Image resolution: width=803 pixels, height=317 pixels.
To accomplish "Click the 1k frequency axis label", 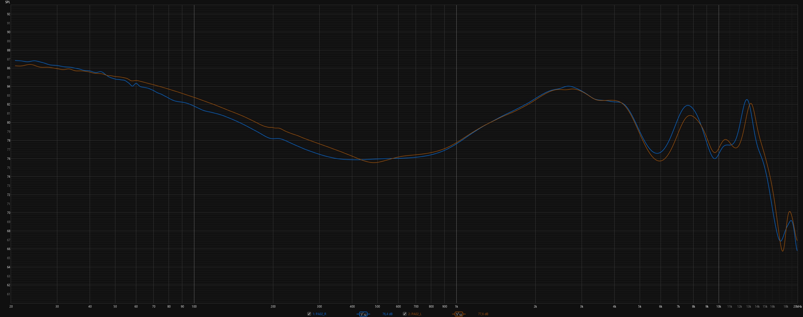I will [x=456, y=307].
